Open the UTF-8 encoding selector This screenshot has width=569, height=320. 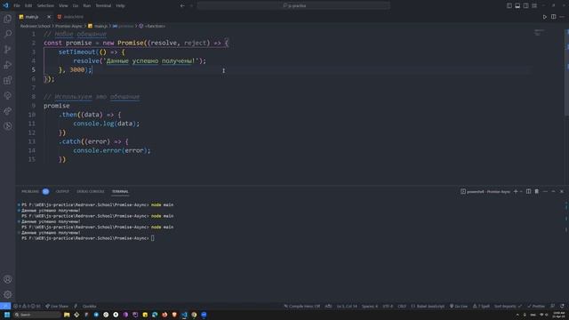click(388, 306)
